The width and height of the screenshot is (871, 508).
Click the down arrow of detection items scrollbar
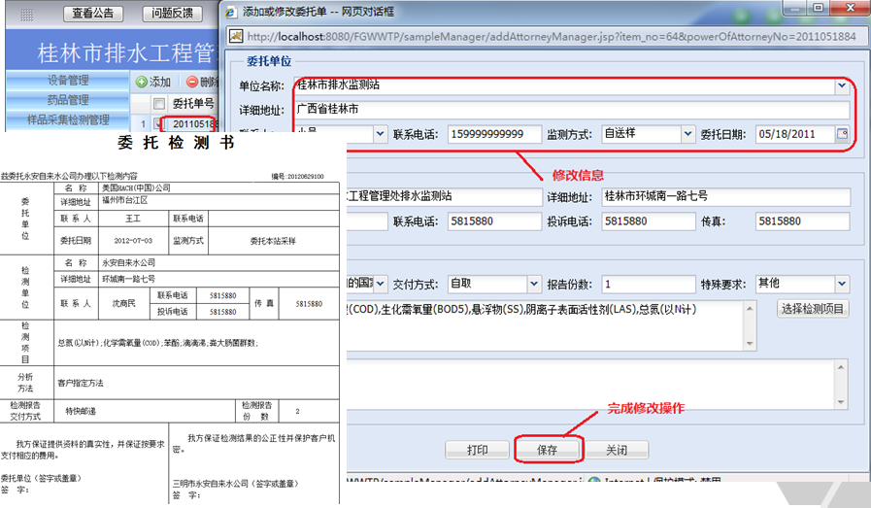[750, 344]
